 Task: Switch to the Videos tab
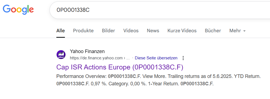click(131, 31)
